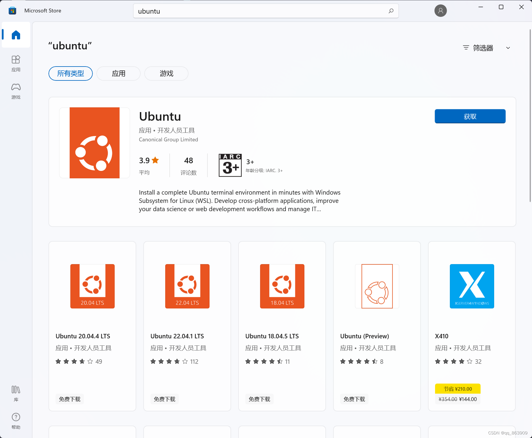Screen dimensions: 532x438
Task: Click the star rating with 112 reviews
Action: pyautogui.click(x=174, y=361)
